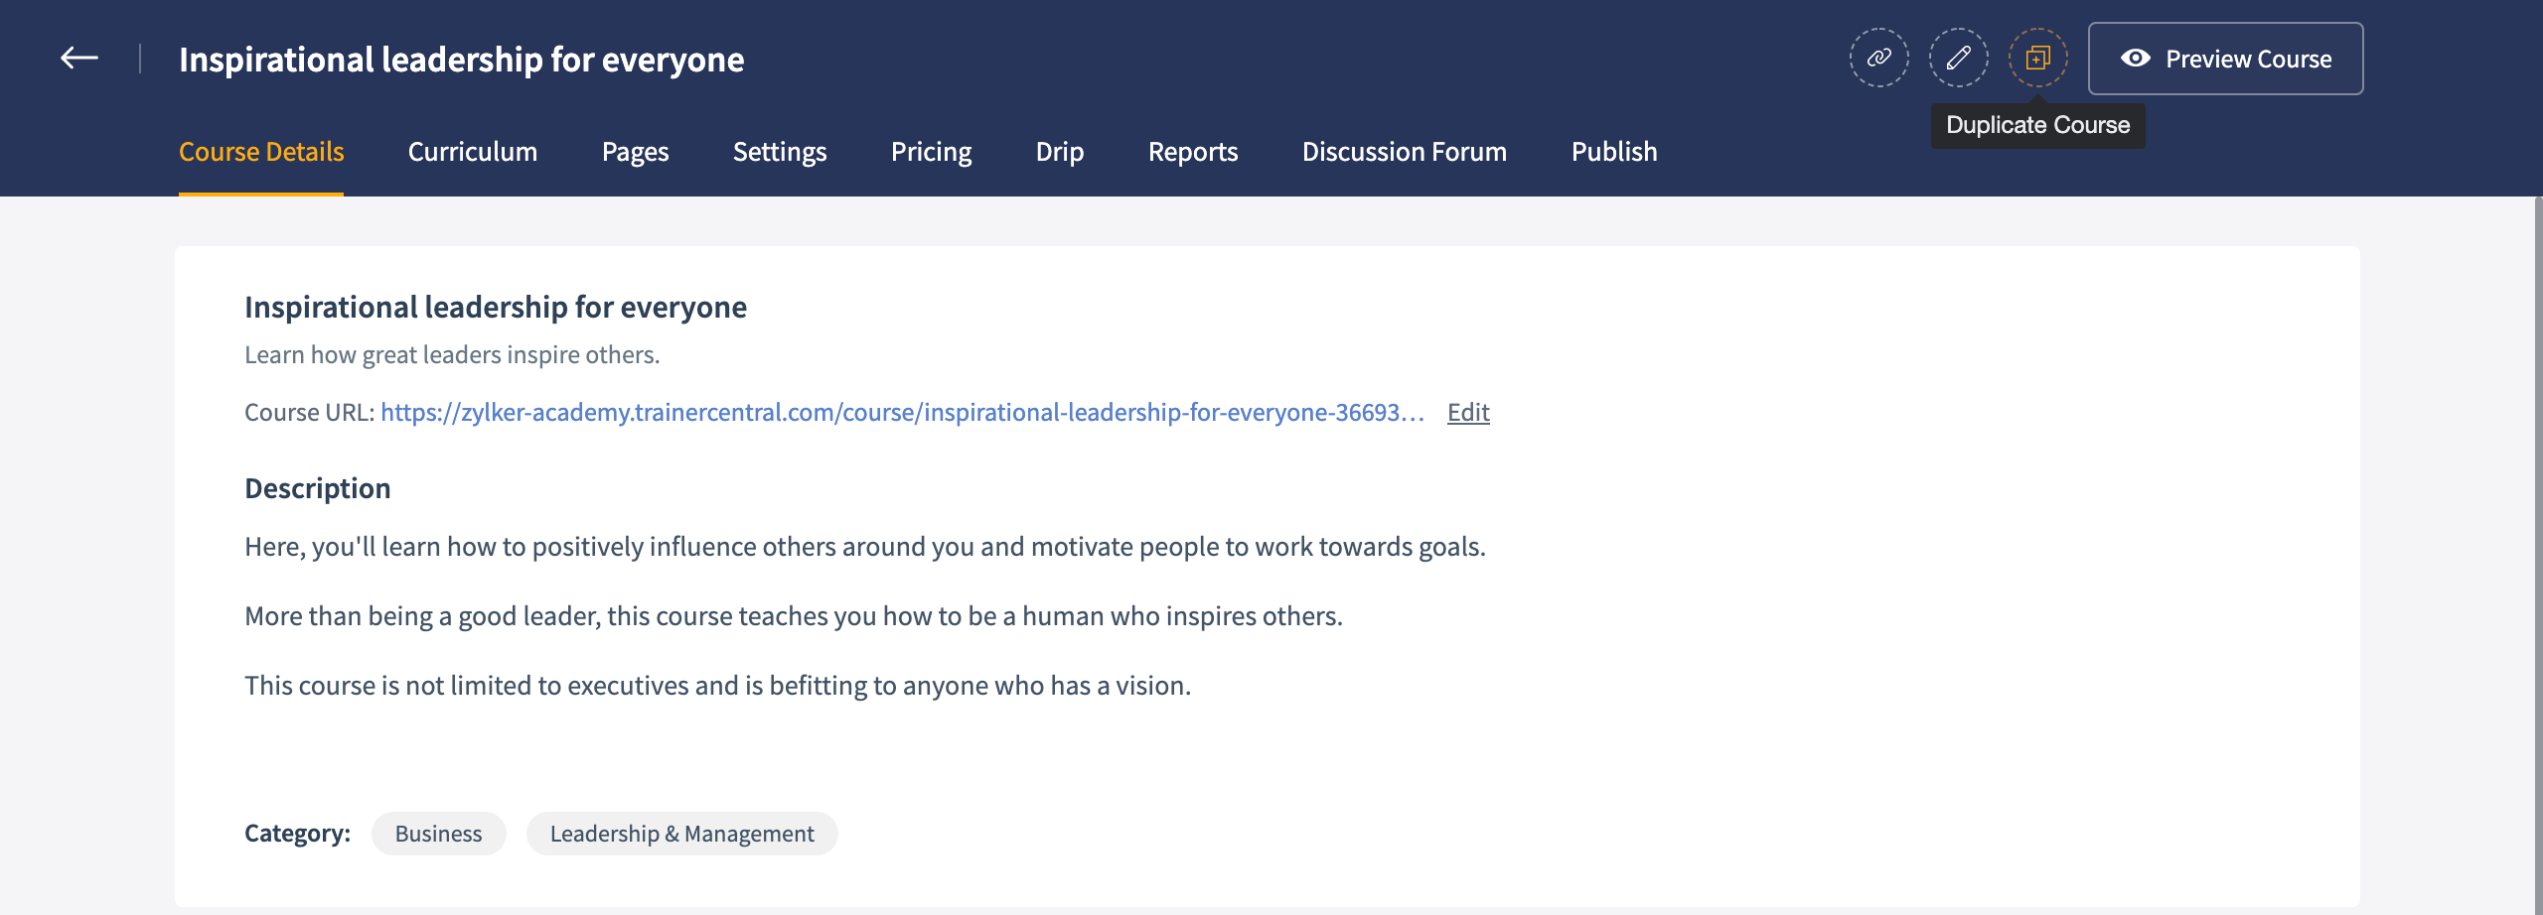Click Edit next to Course URL
The width and height of the screenshot is (2543, 915).
[1468, 413]
